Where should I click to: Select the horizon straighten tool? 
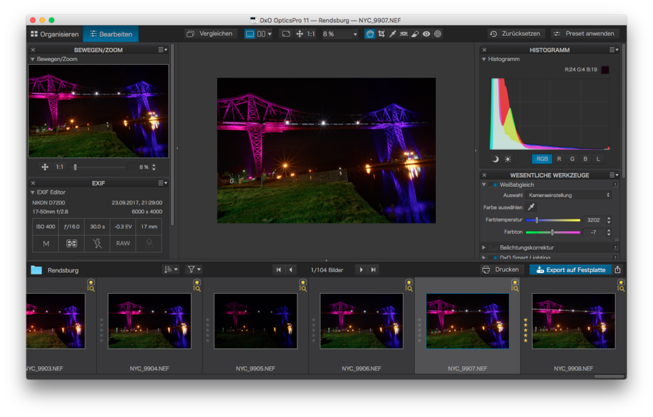click(x=404, y=34)
